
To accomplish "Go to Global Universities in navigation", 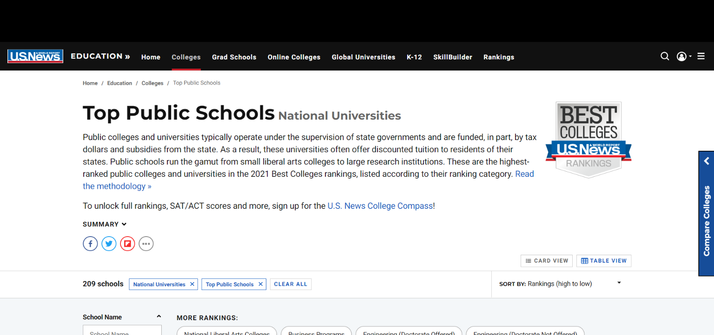I will click(x=363, y=57).
